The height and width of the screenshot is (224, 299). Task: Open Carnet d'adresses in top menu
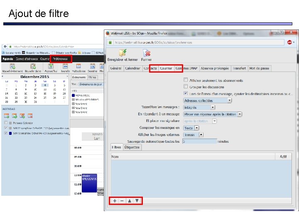pos(27,59)
